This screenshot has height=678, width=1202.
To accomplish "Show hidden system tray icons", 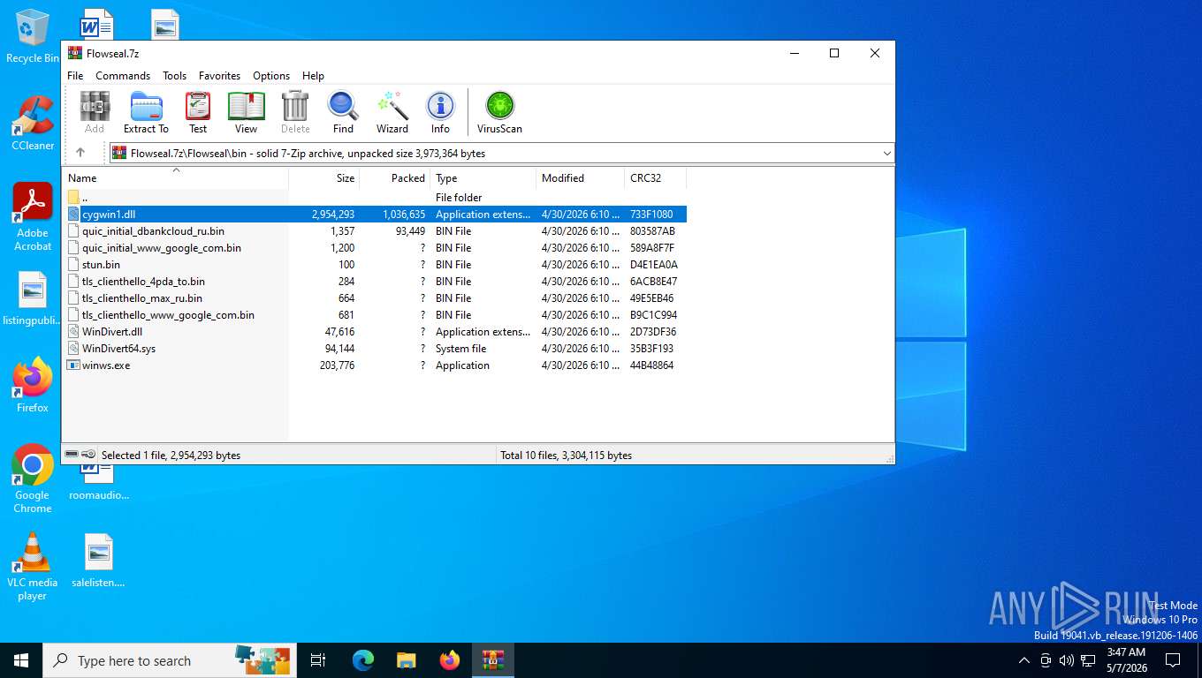I will (x=1024, y=660).
